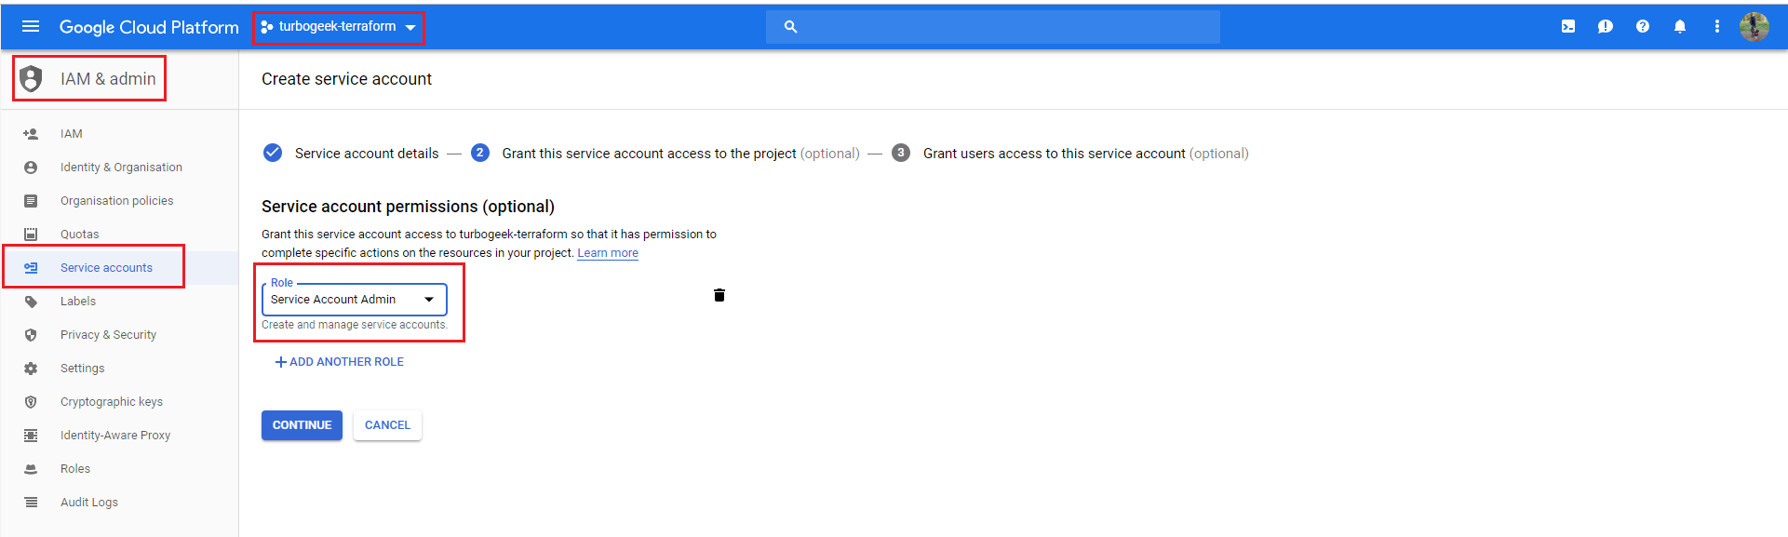This screenshot has height=537, width=1788.
Task: Activate Cloud Shell icon in top bar
Action: 1568,26
